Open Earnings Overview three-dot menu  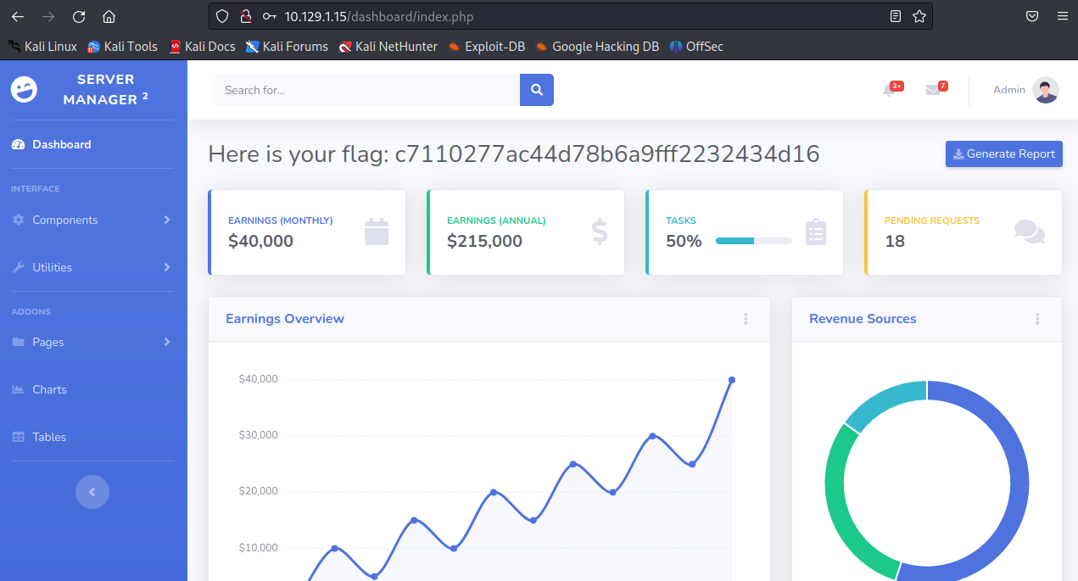(x=746, y=319)
